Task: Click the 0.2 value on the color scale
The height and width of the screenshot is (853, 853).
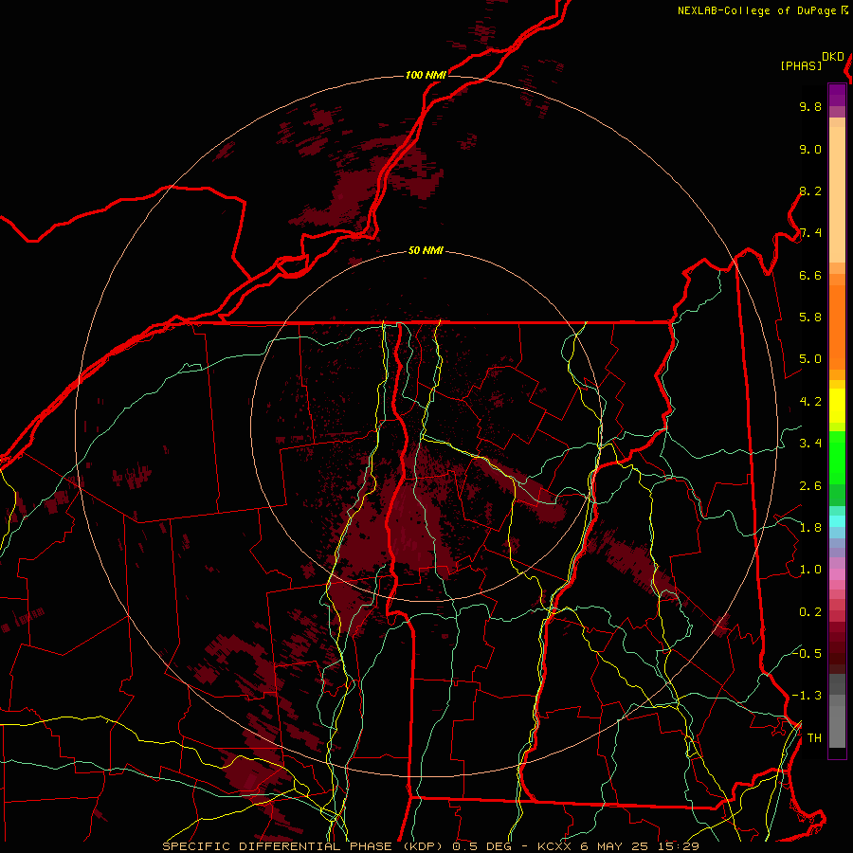Action: click(810, 612)
